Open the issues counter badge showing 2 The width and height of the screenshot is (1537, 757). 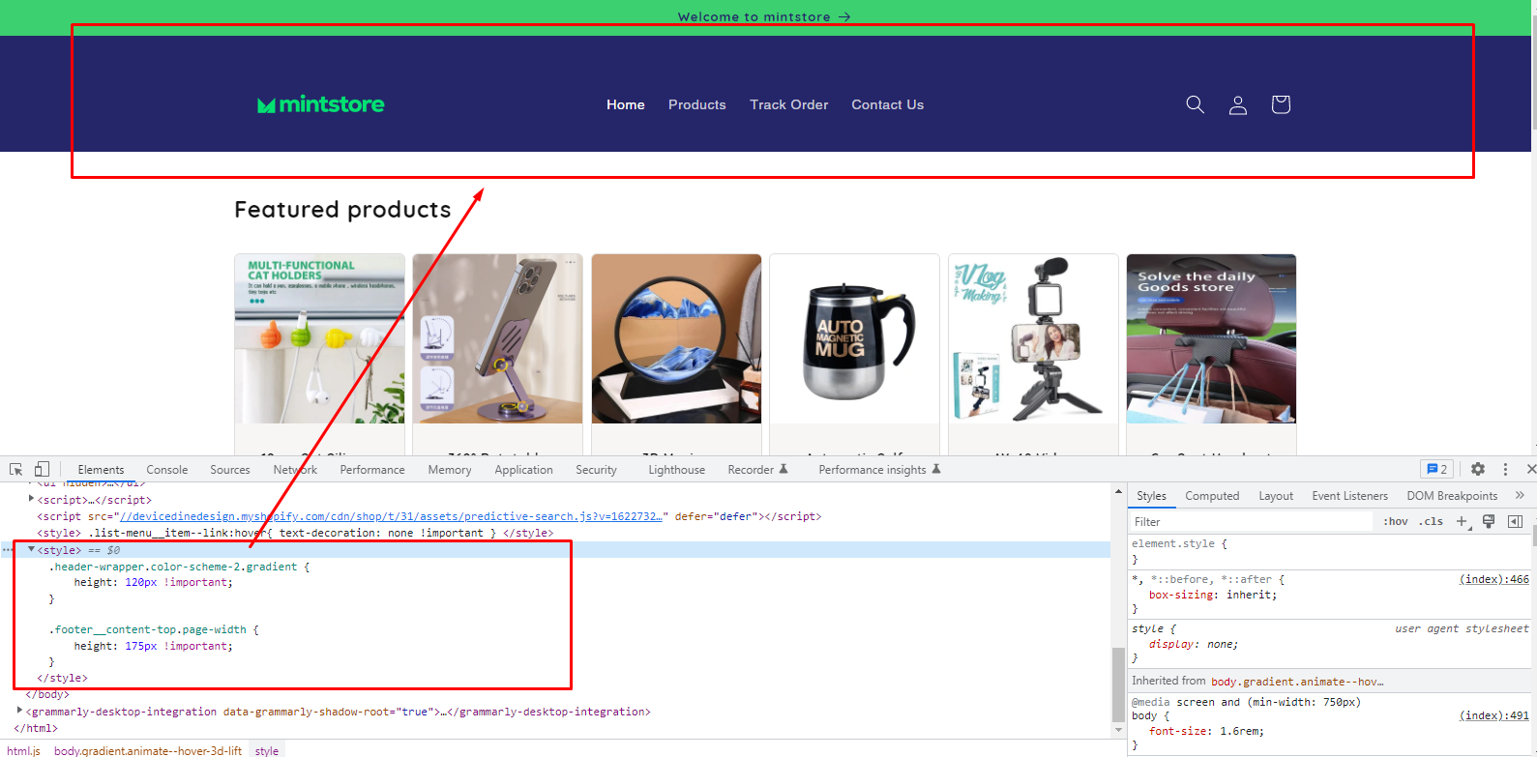point(1436,469)
